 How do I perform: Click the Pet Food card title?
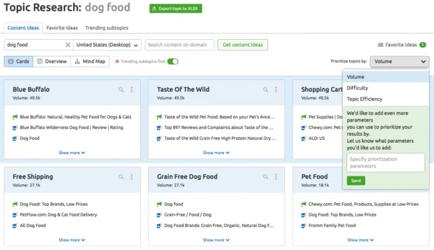pyautogui.click(x=314, y=177)
